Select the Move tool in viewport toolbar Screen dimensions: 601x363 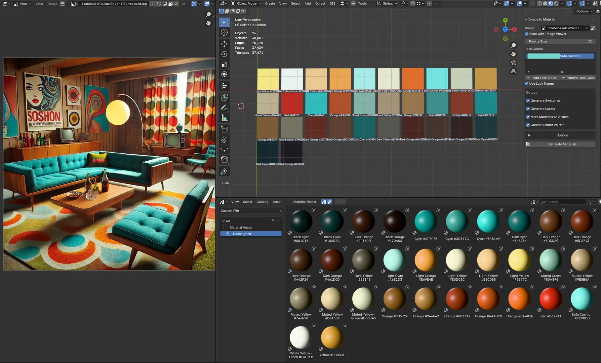point(224,44)
